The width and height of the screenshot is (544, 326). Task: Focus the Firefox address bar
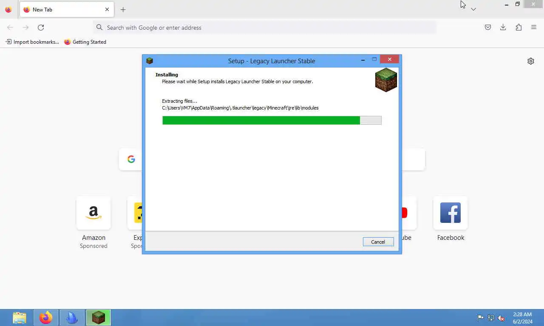pos(265,28)
